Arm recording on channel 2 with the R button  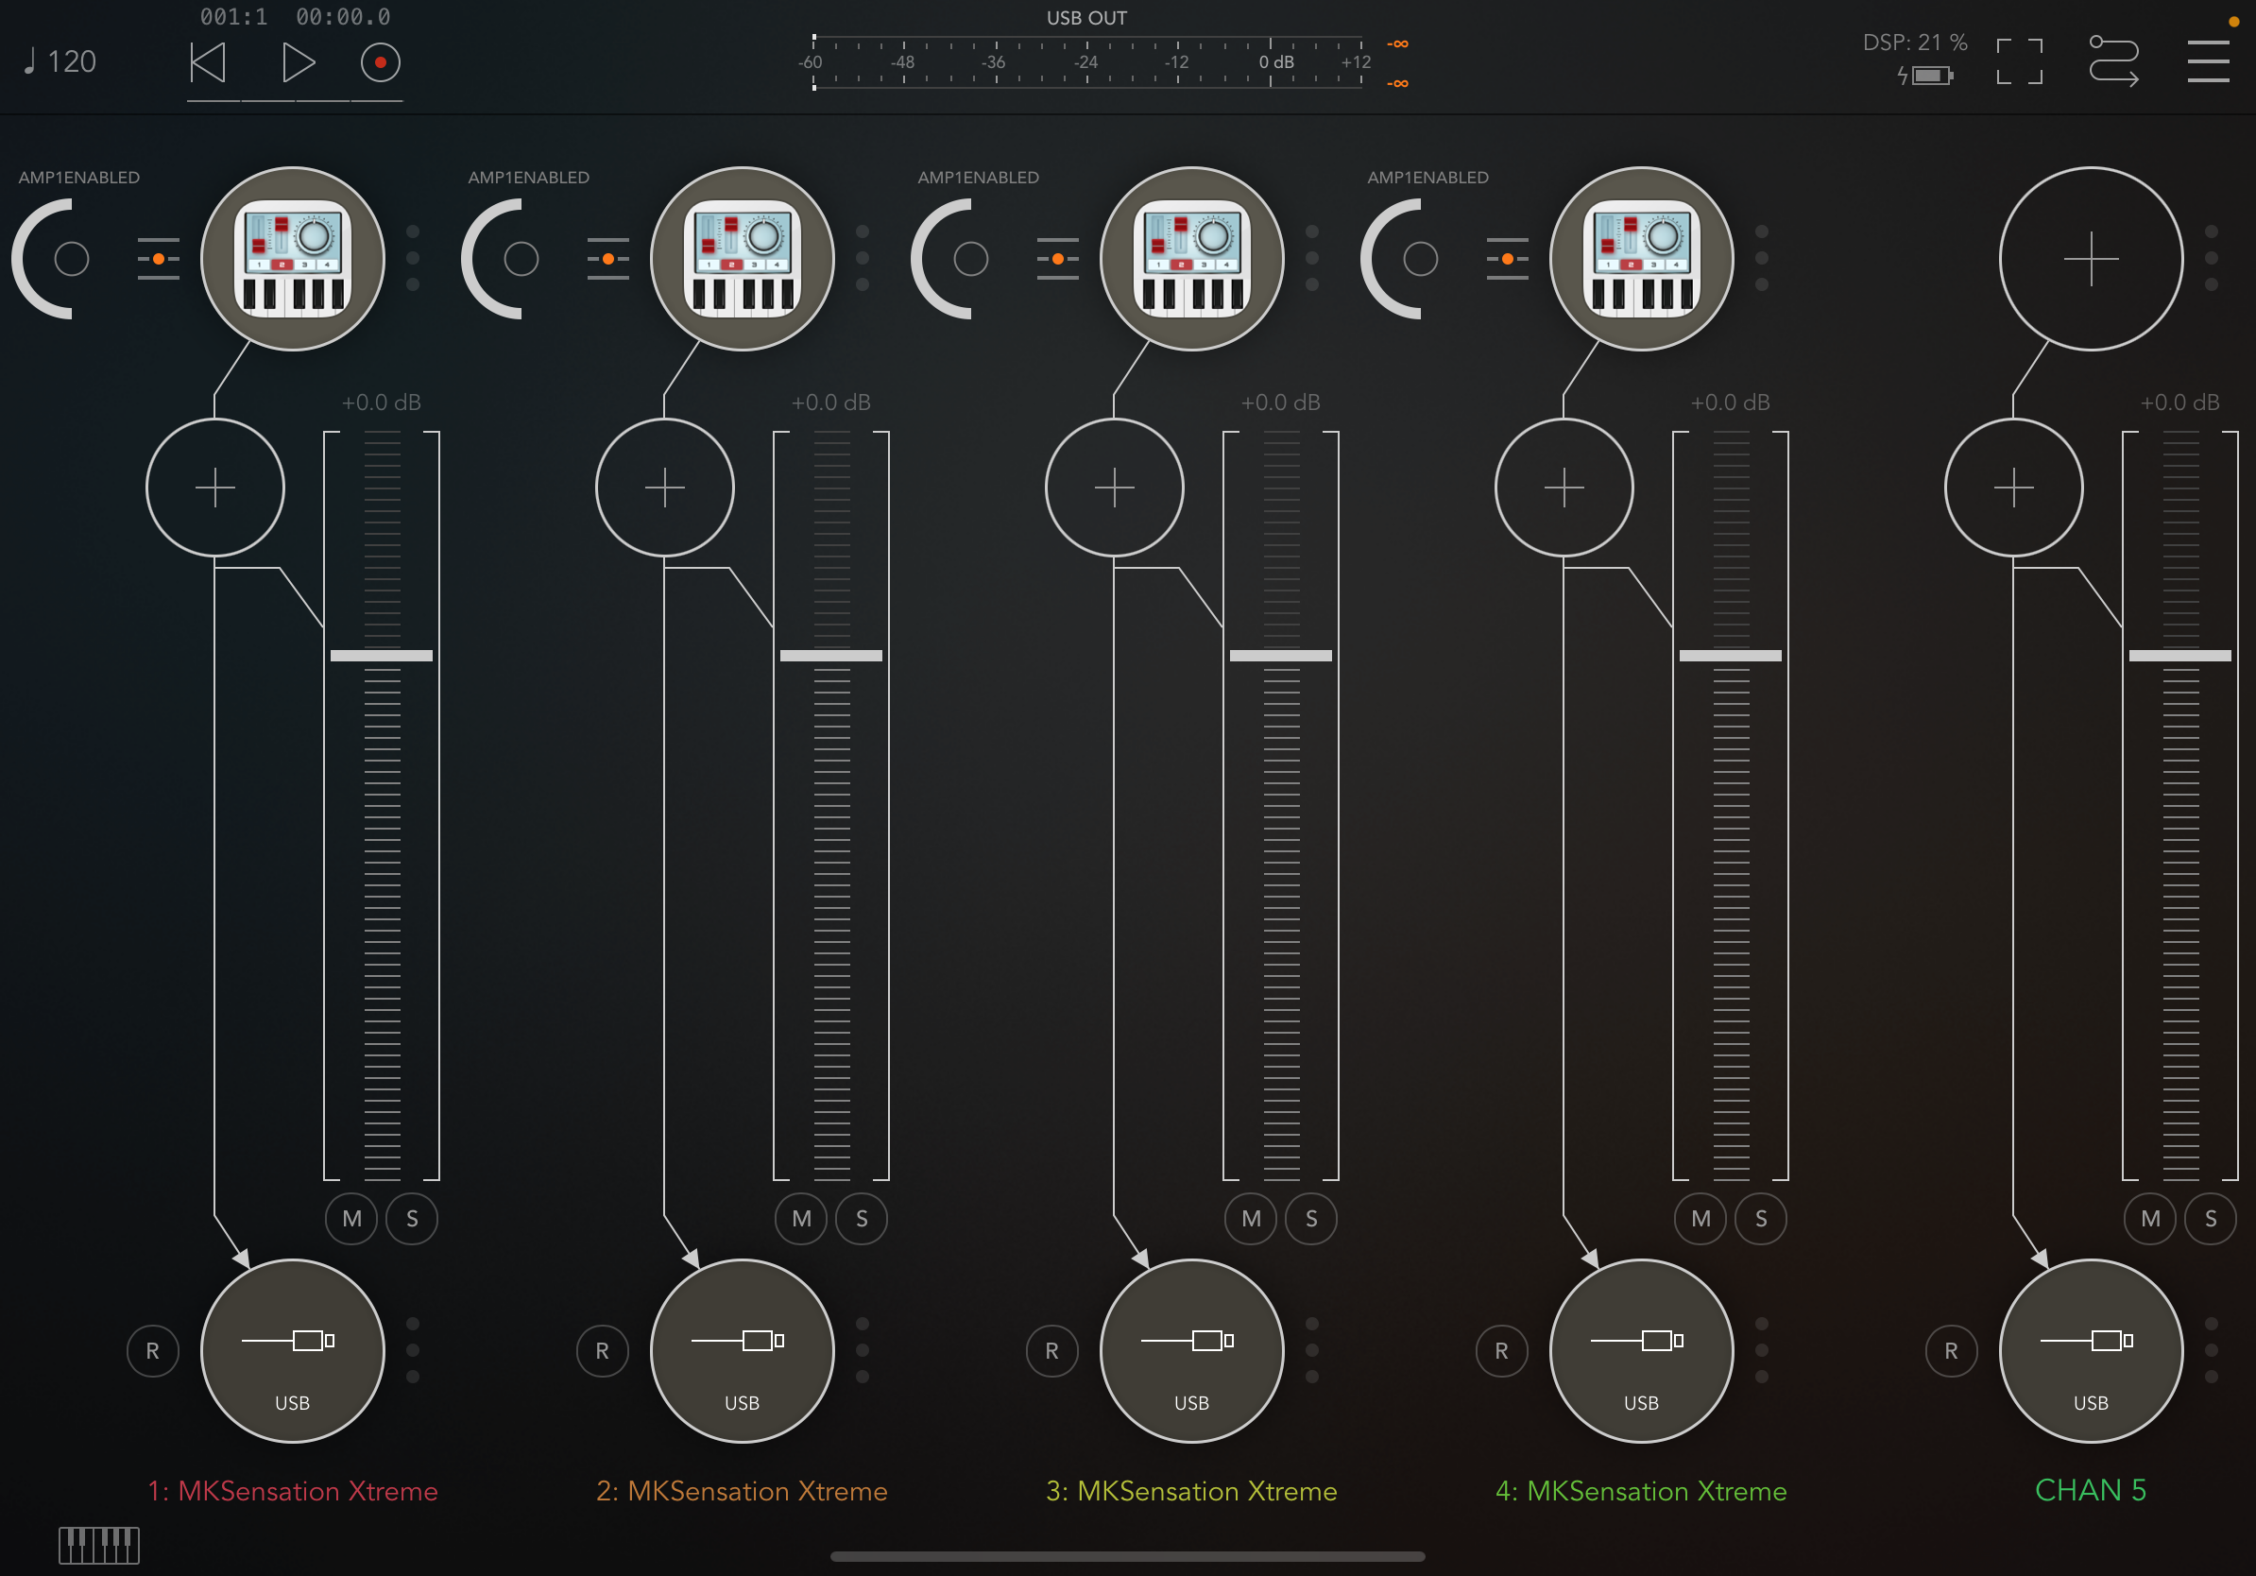click(603, 1351)
